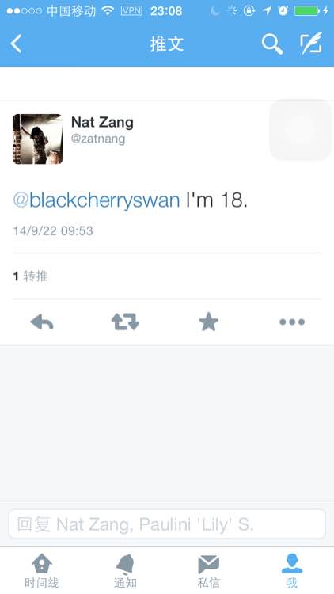This screenshot has height=594, width=334.
Task: Switch to 时间线 timeline tab
Action: point(42,571)
